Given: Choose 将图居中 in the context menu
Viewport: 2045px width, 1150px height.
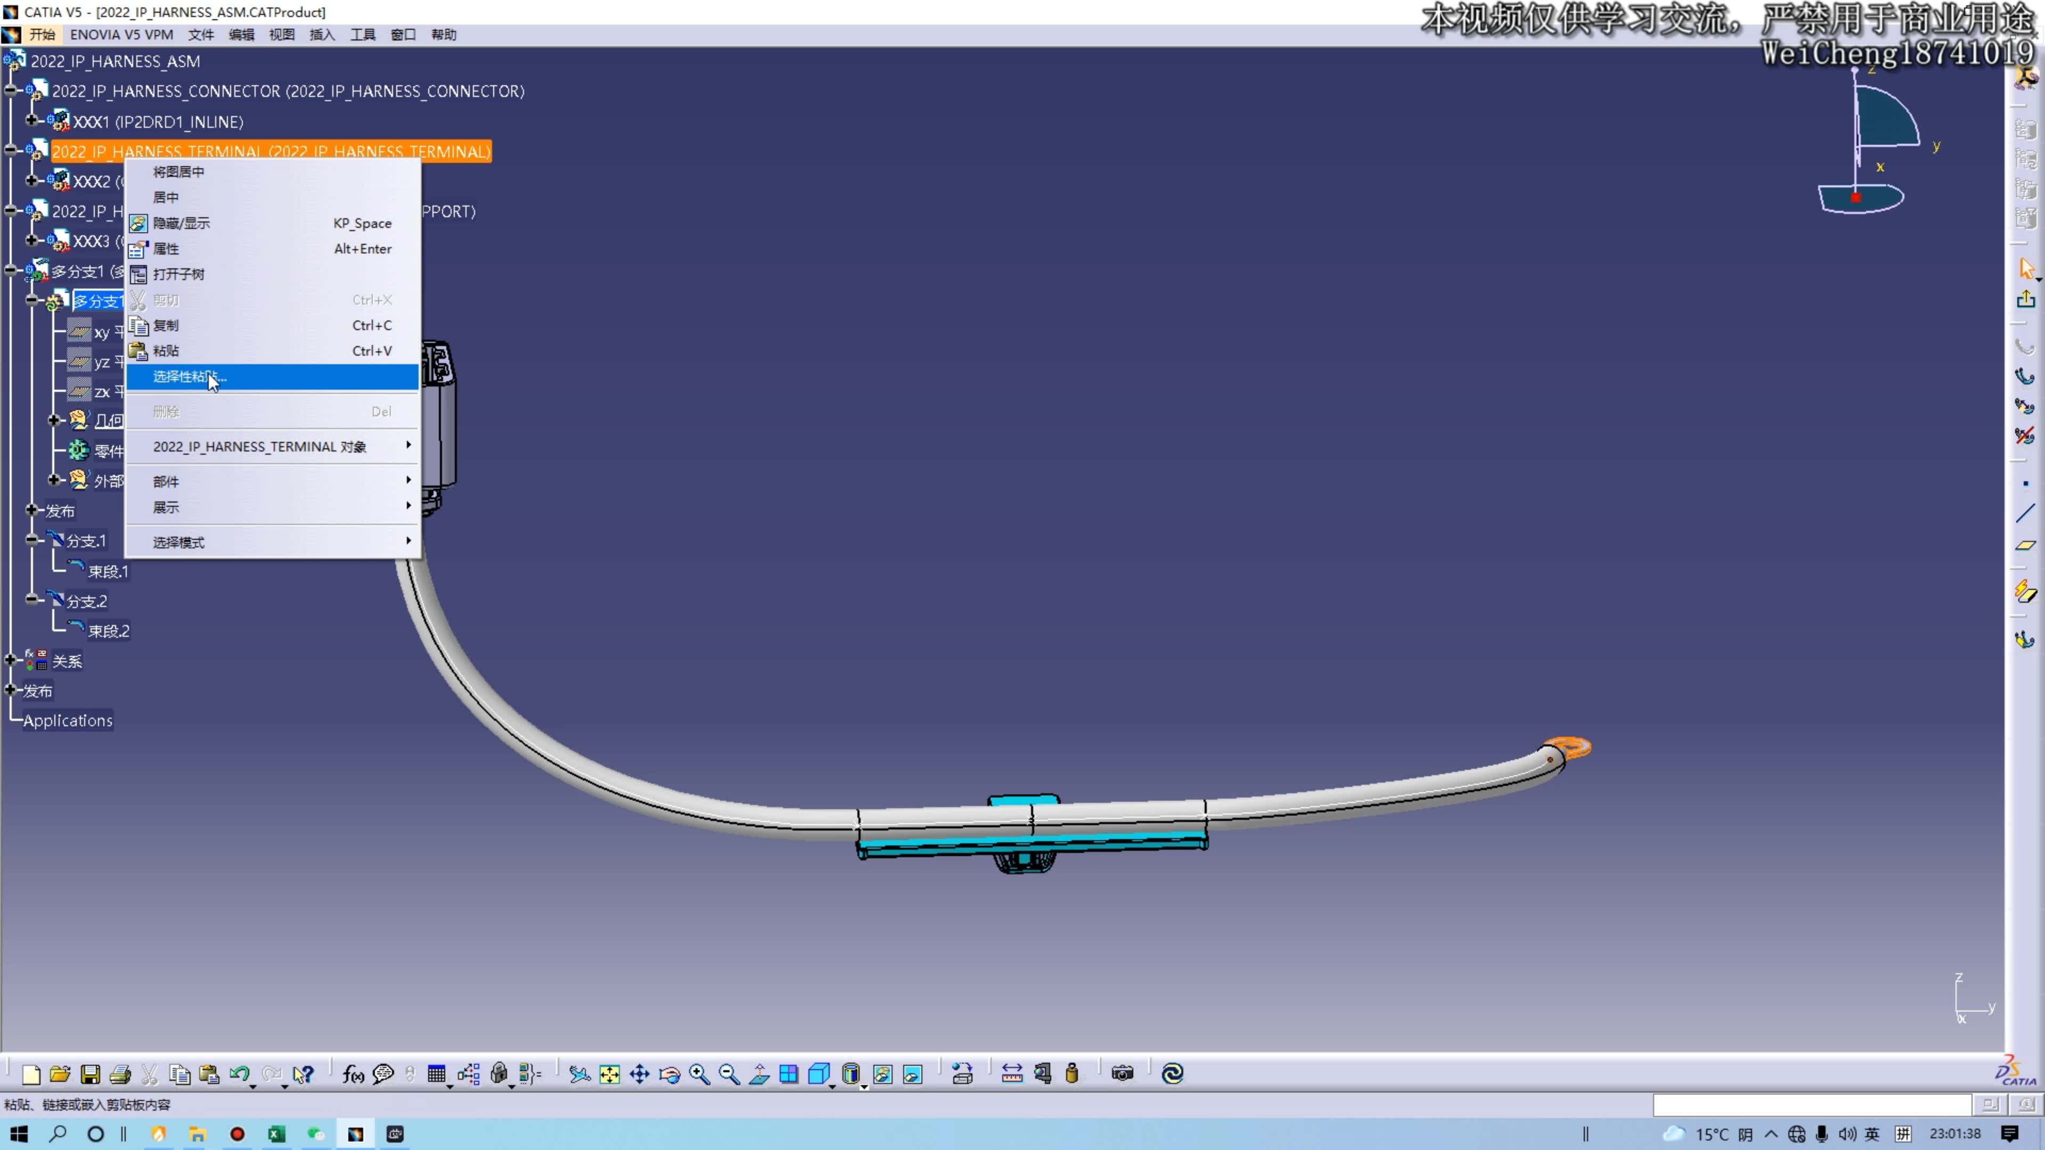Looking at the screenshot, I should click(x=272, y=171).
